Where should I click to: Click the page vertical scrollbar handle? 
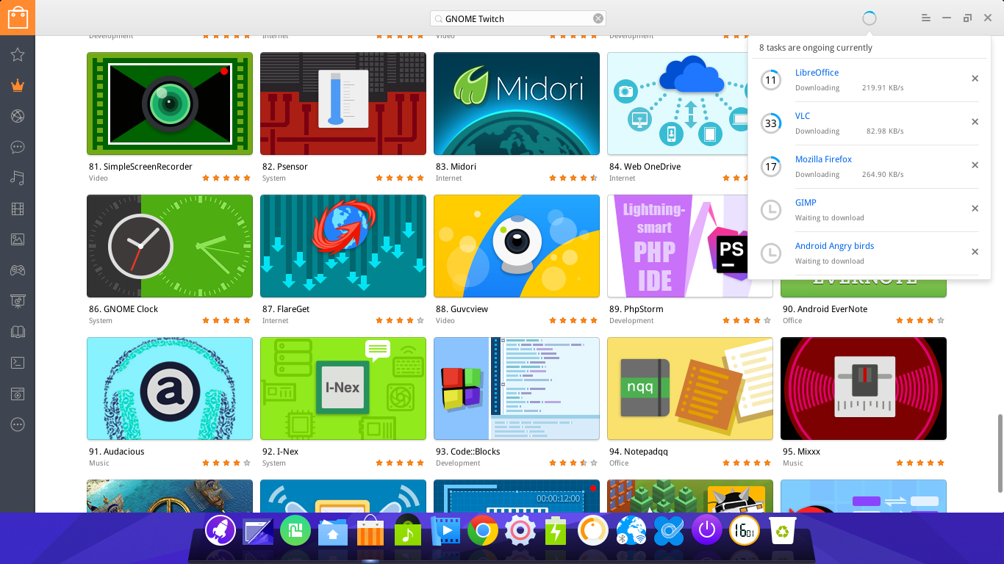click(x=999, y=453)
